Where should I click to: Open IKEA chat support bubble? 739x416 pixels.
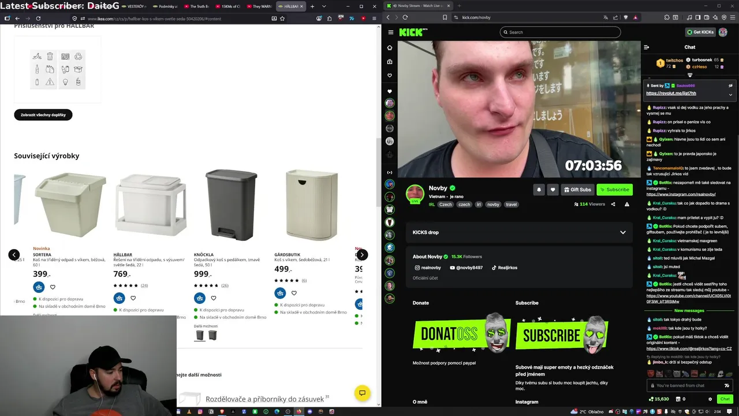tap(362, 393)
